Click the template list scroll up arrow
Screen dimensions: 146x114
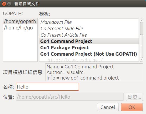[x=141, y=20]
